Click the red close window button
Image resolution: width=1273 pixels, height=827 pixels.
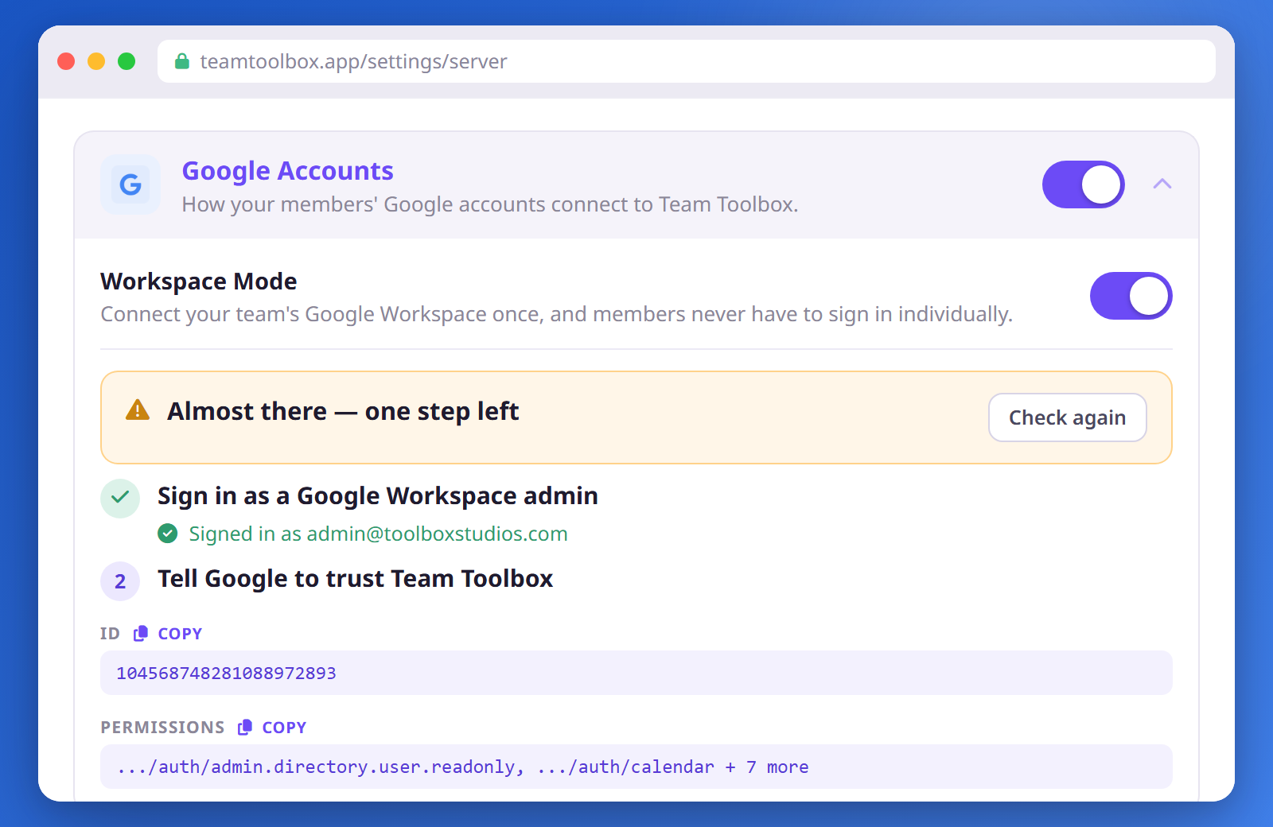(x=66, y=61)
